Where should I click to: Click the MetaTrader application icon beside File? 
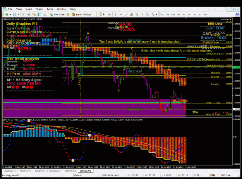coord(4,9)
